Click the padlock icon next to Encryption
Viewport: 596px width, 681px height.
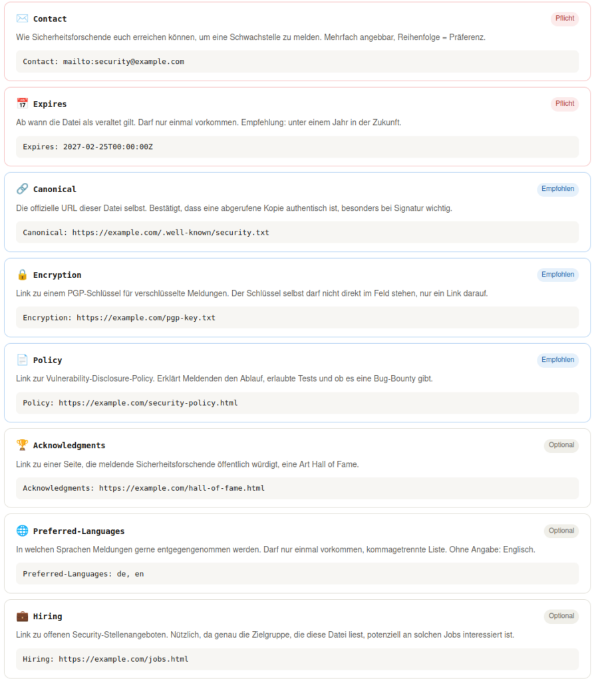pos(22,275)
